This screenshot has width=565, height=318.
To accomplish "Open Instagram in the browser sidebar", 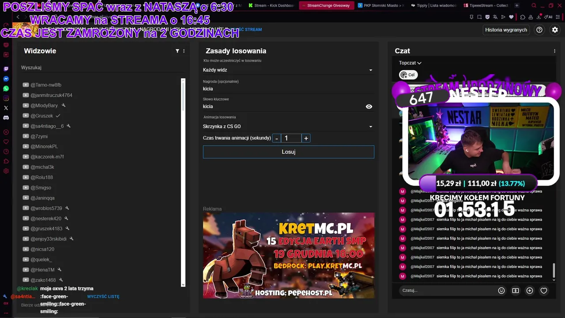I will pyautogui.click(x=6, y=98).
